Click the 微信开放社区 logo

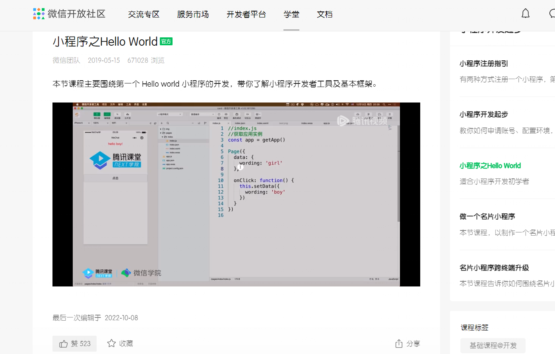pyautogui.click(x=69, y=14)
